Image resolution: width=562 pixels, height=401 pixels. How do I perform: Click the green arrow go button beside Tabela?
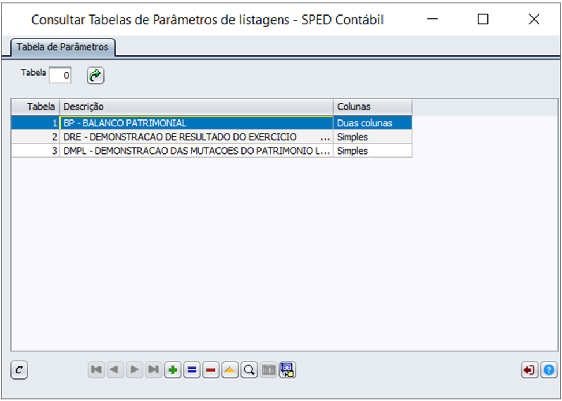(x=95, y=76)
